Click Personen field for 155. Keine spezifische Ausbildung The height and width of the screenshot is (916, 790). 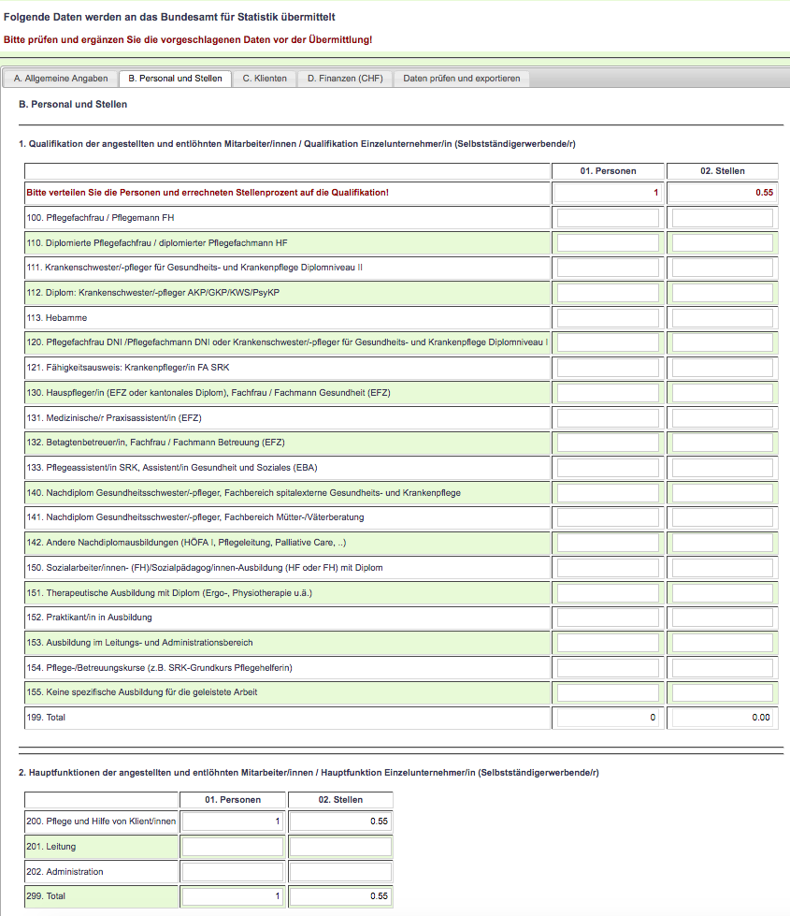(608, 692)
